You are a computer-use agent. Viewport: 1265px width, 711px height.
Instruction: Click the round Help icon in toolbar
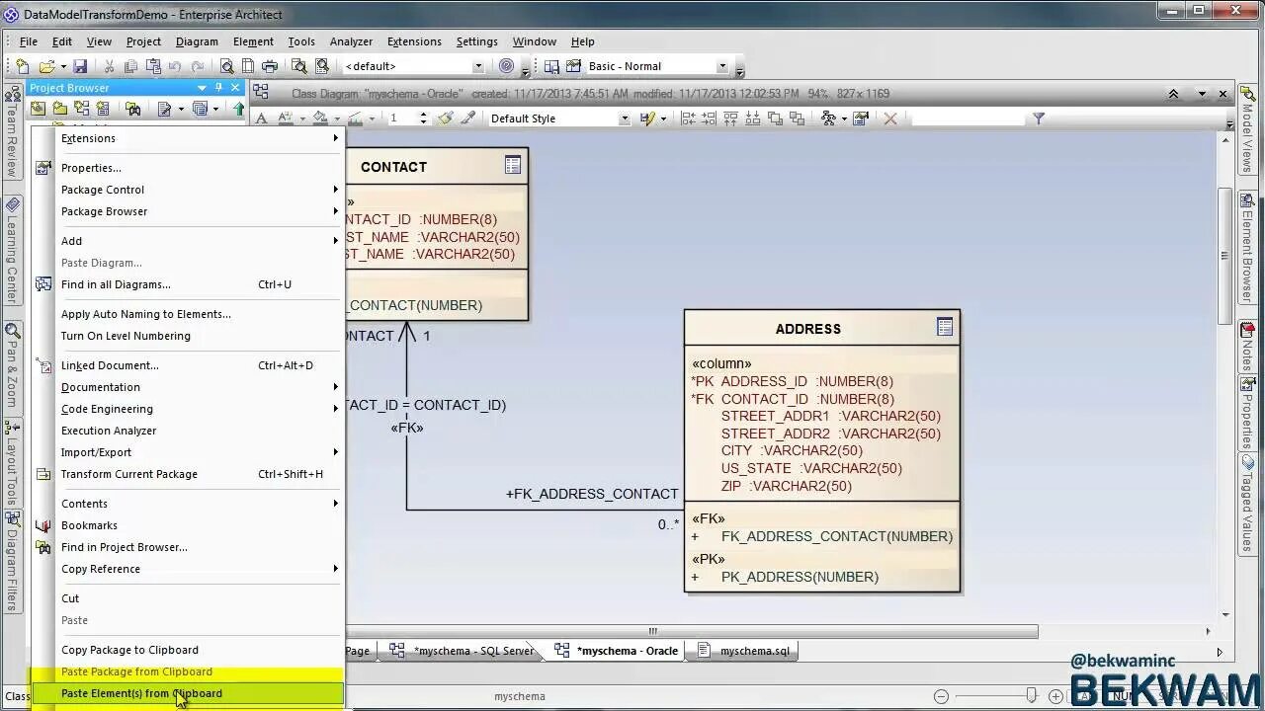(506, 66)
